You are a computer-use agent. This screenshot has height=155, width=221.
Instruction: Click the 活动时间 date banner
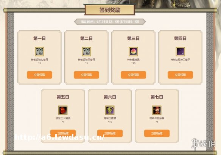(110, 22)
